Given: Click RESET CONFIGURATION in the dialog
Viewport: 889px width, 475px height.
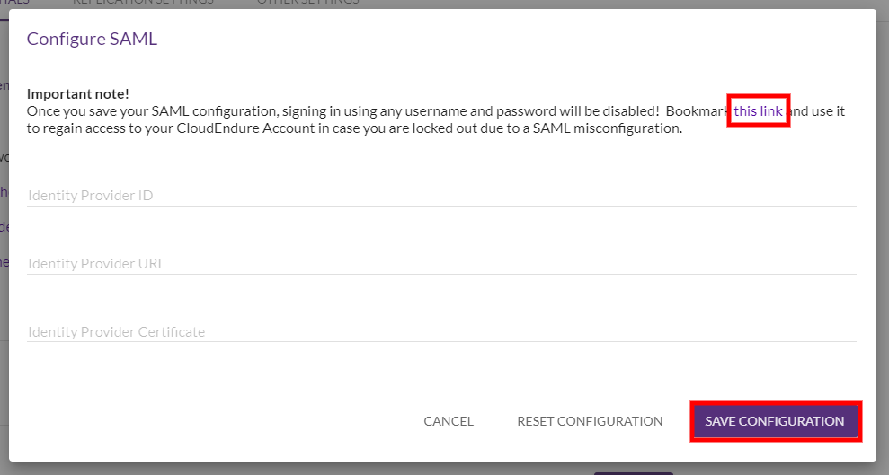Looking at the screenshot, I should point(590,421).
